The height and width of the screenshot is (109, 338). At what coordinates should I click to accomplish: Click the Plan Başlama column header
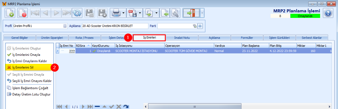pyautogui.click(x=255, y=46)
